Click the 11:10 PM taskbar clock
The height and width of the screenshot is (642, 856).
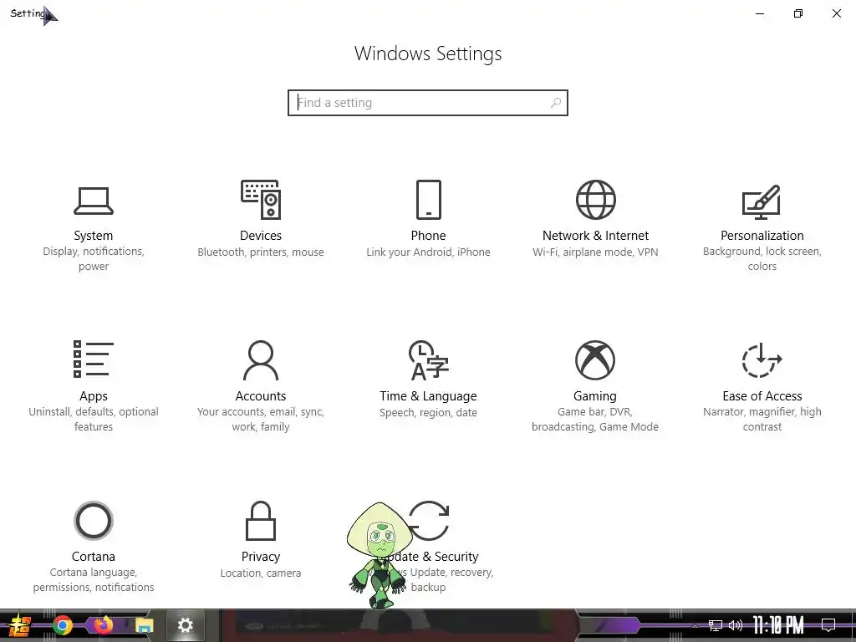click(778, 625)
